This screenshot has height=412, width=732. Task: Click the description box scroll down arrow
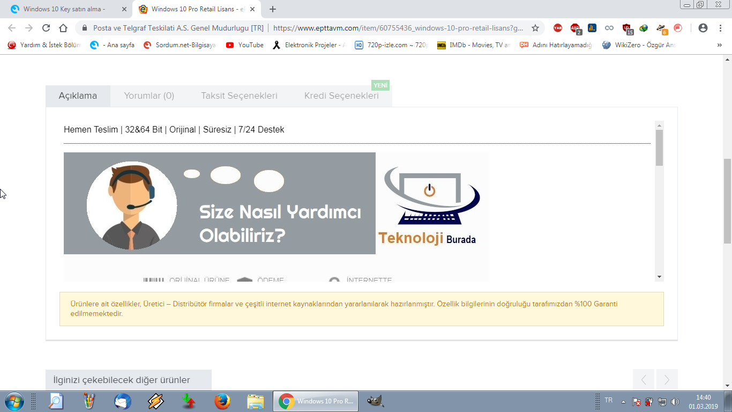coord(659,277)
